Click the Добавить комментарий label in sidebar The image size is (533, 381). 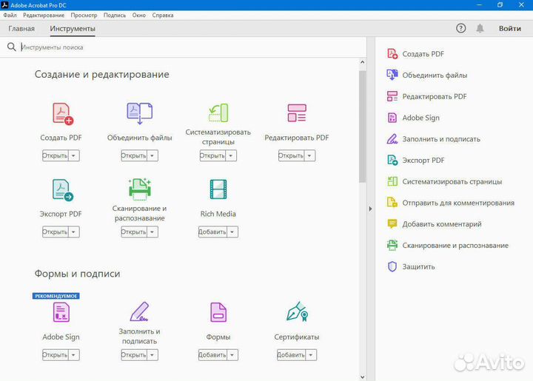pos(442,224)
